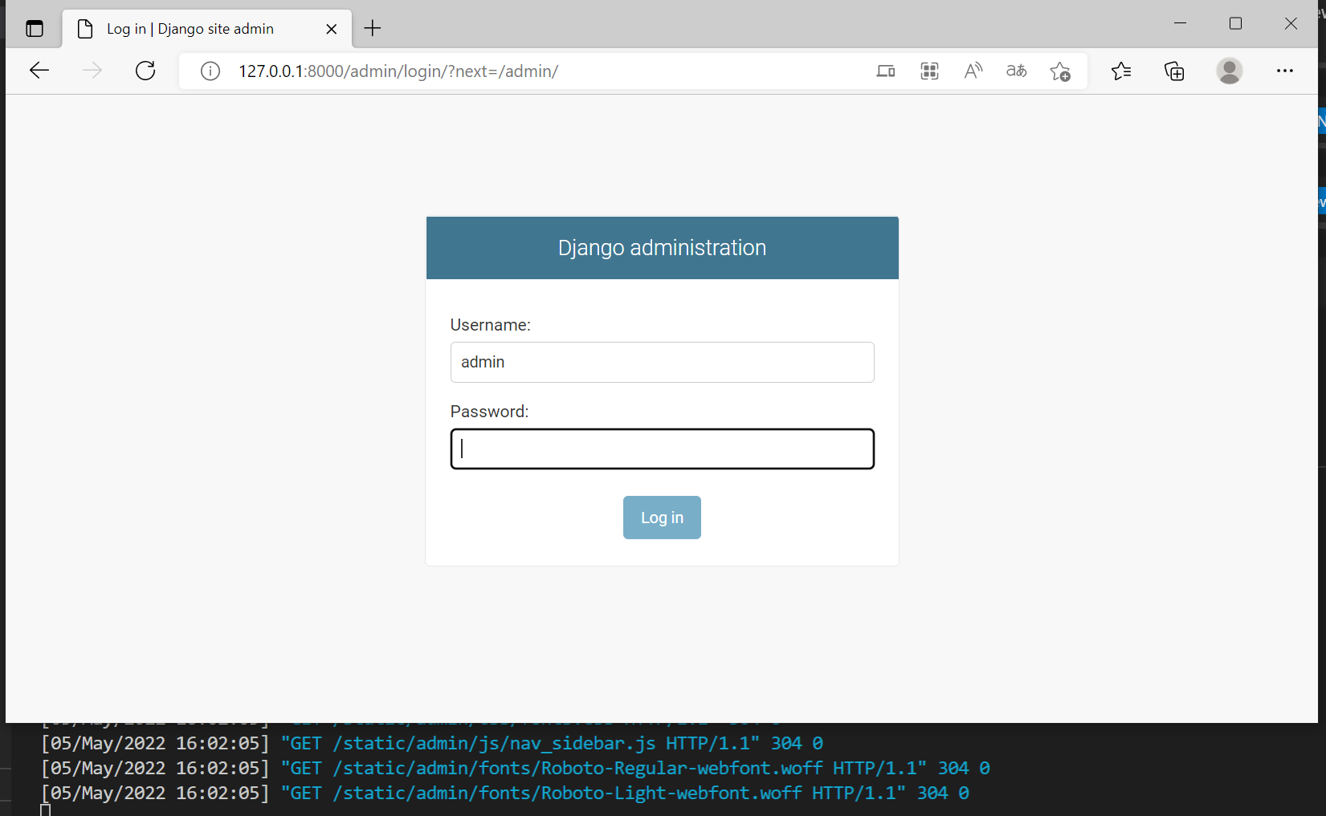
Task: View site information icon
Action: pyautogui.click(x=210, y=71)
